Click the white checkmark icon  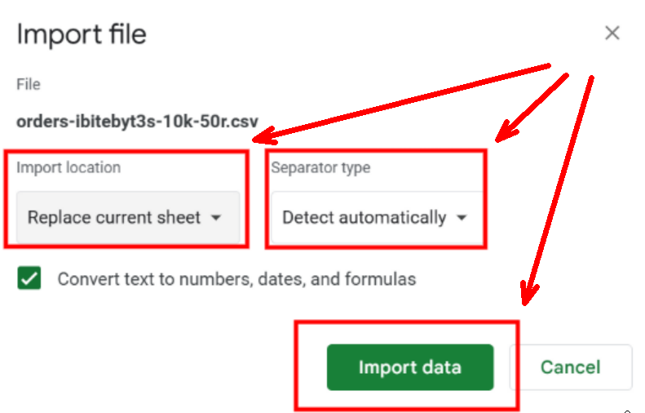coord(29,279)
